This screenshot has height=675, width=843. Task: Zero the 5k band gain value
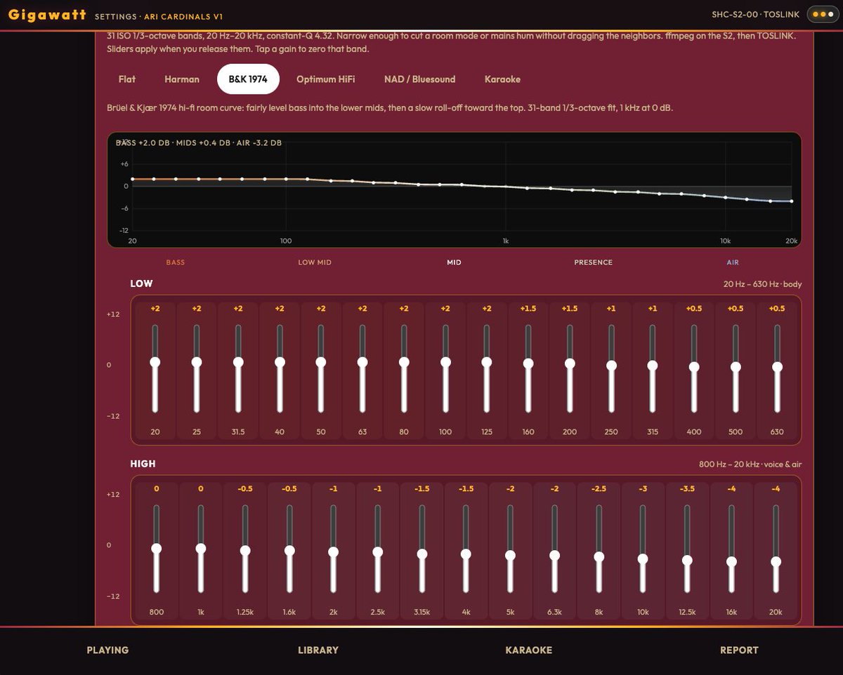tap(511, 489)
